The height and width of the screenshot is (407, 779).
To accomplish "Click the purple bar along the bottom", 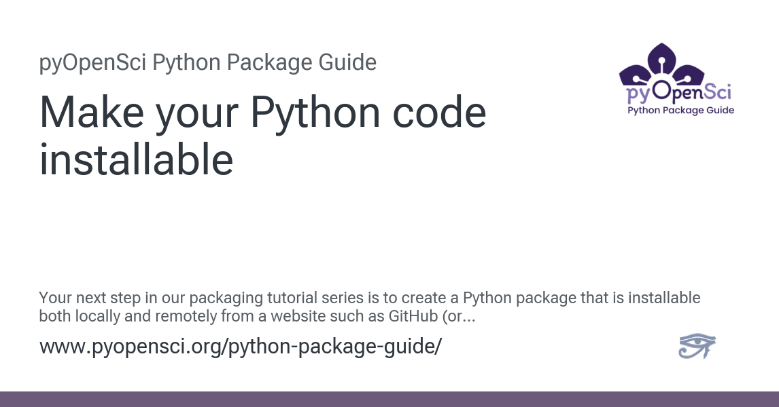I will click(x=389, y=399).
